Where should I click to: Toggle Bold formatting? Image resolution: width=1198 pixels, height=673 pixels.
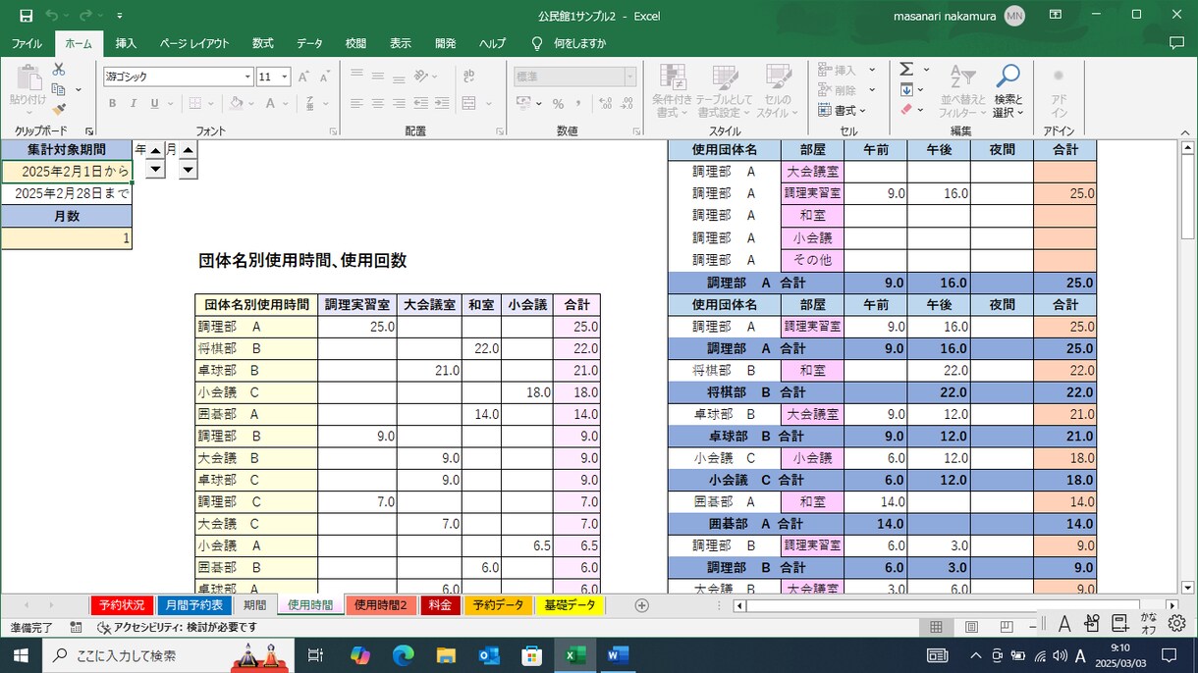[x=112, y=103]
